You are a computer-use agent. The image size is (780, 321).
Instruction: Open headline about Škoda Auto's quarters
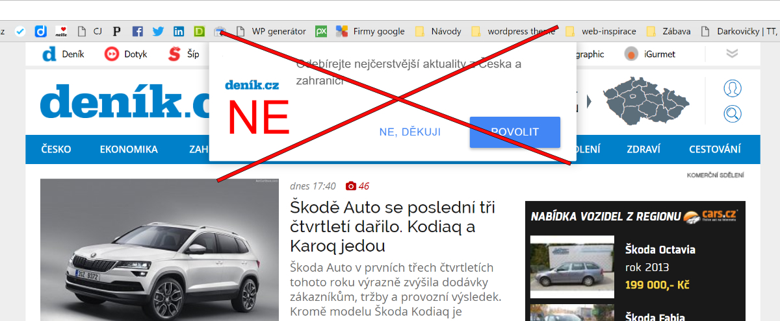(x=393, y=227)
